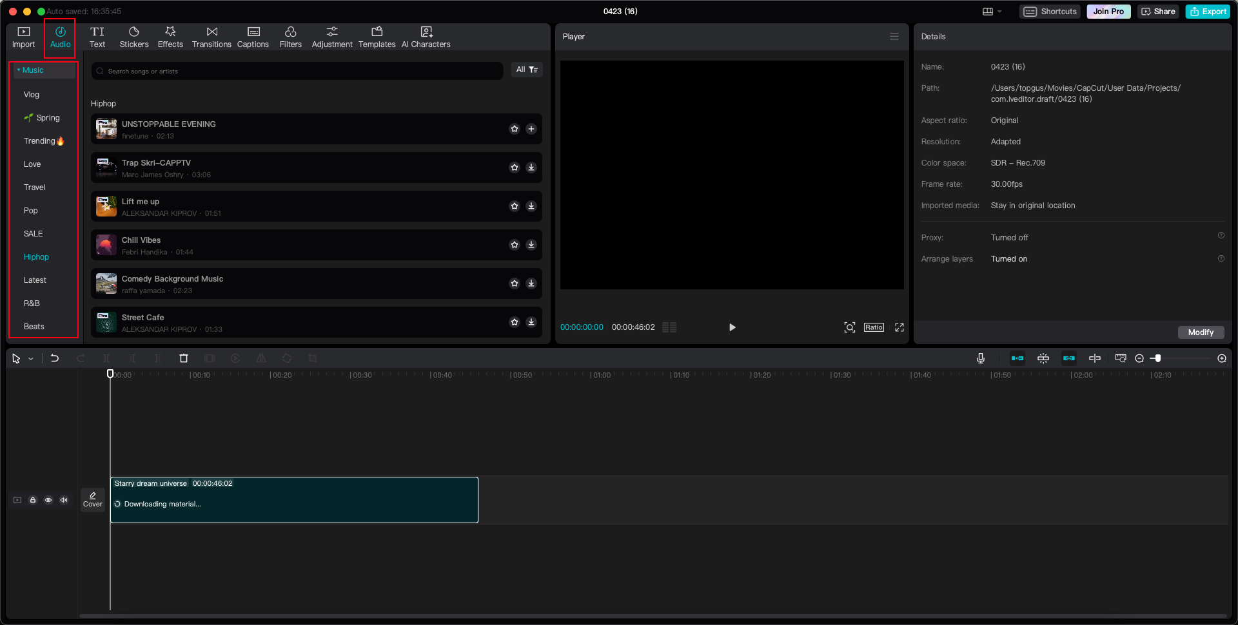
Task: Hide the video track with eye toggle
Action: click(48, 499)
